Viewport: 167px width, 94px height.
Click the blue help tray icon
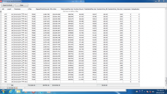click(140, 91)
